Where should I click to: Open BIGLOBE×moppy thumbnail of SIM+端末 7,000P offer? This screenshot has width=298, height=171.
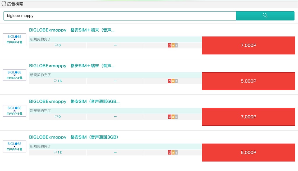click(15, 39)
